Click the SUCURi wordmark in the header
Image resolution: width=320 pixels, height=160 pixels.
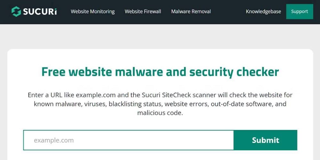[40, 12]
